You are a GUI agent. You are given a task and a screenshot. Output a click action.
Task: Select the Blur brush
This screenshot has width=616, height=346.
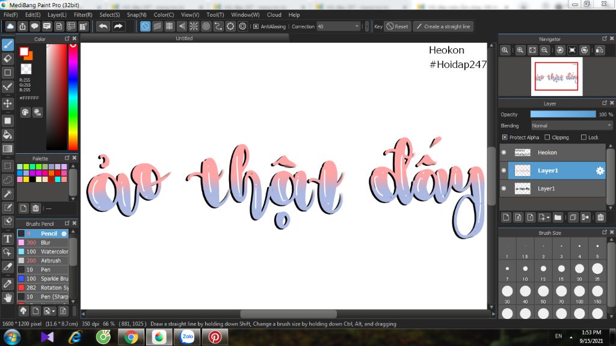[43, 243]
